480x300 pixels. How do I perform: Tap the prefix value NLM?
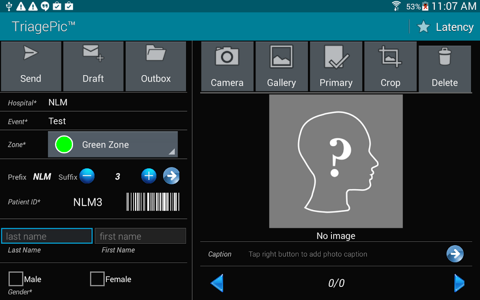[42, 177]
